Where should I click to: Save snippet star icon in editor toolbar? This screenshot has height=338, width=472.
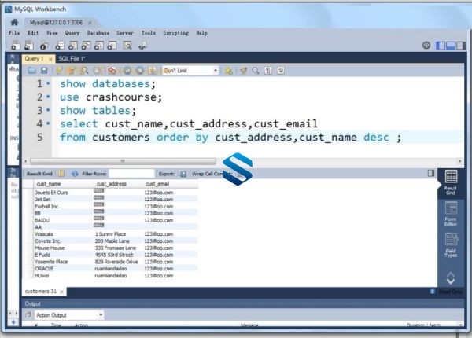[x=228, y=71]
